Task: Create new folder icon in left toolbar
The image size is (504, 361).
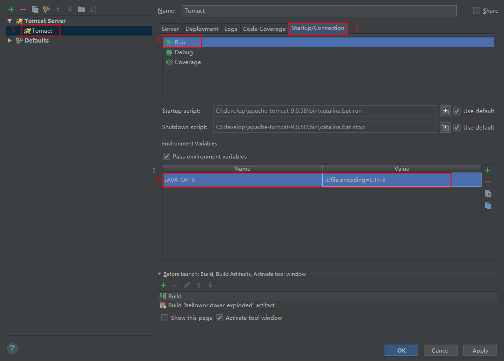Action: [82, 9]
